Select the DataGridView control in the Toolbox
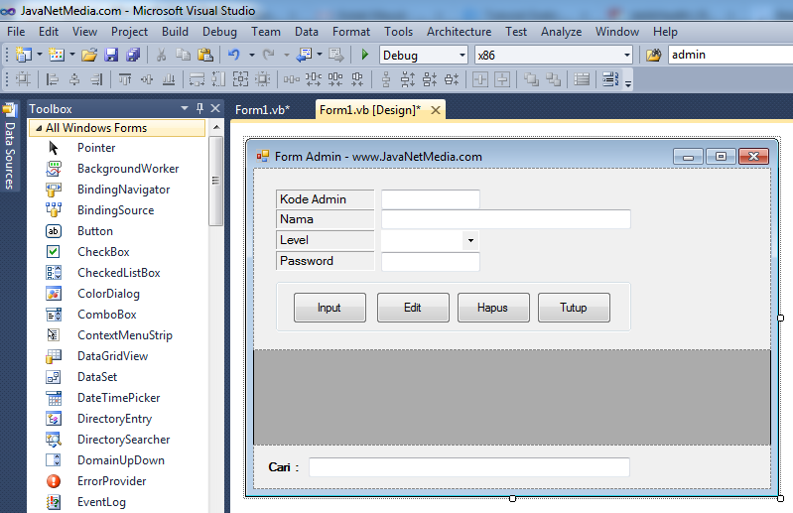Image resolution: width=793 pixels, height=513 pixels. (x=112, y=356)
